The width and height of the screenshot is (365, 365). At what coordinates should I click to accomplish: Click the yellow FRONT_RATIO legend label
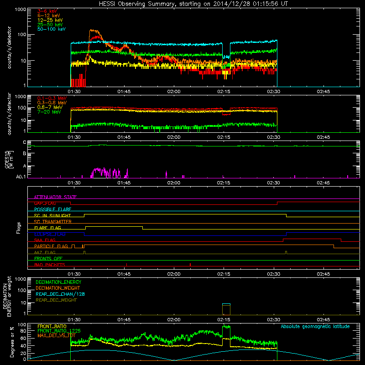coord(52,326)
